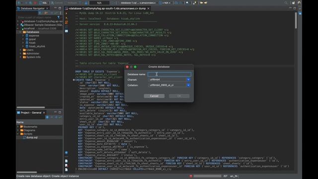The image size is (318, 179).
Task: Expand the Bookmarks folder in Project panel
Action: (18, 127)
